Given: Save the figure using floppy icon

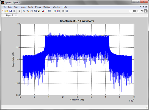Looking at the screenshot, I should pos(10,11).
